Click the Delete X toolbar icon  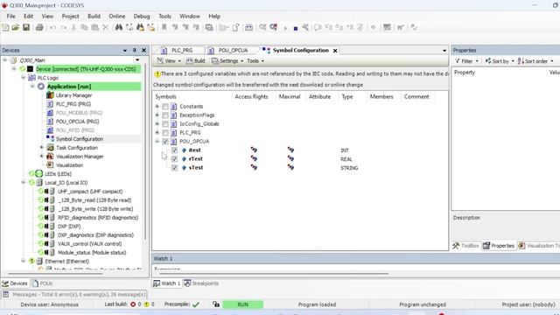105,27
